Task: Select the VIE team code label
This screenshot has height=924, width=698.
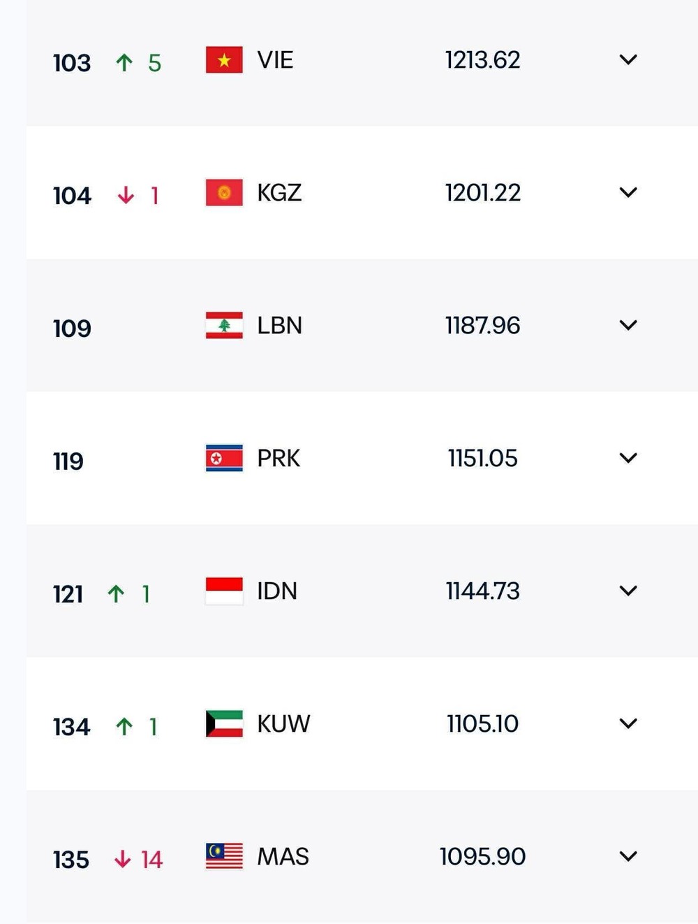Action: point(274,60)
